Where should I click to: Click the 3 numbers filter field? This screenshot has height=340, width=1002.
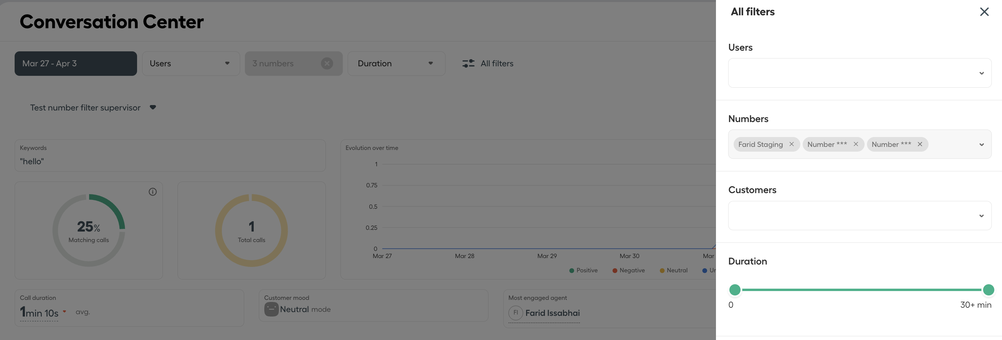click(x=294, y=63)
